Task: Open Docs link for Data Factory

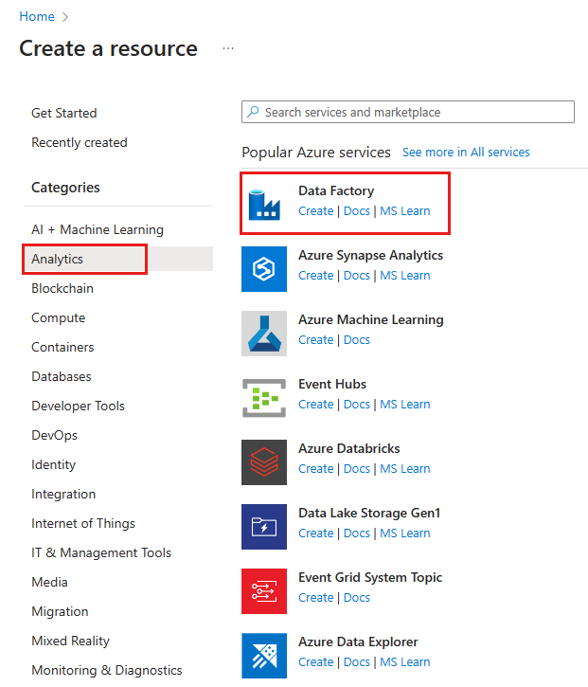Action: pyautogui.click(x=356, y=210)
